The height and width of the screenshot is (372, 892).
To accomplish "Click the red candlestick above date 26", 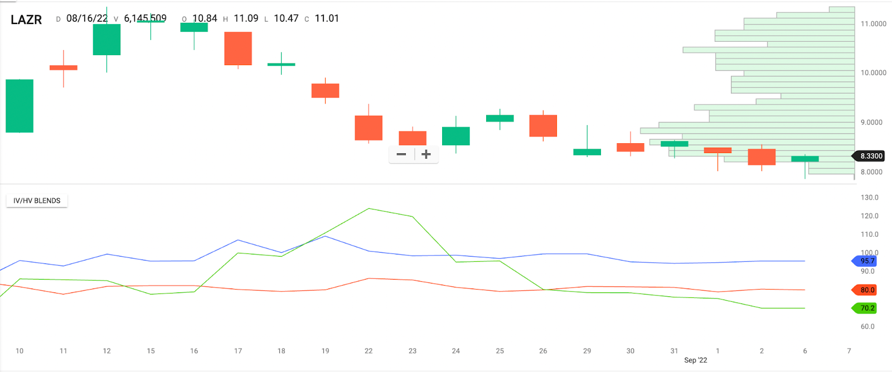I will pos(543,126).
